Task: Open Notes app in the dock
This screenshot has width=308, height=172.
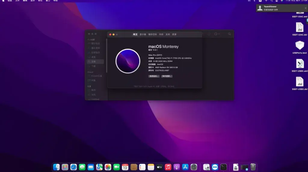Action: [151, 167]
